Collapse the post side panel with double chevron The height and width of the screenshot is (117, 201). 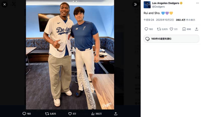click(x=135, y=4)
